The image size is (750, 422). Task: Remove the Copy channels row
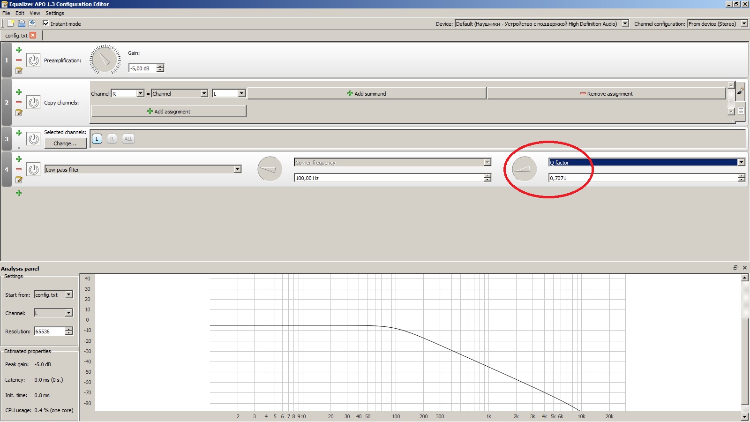[19, 102]
